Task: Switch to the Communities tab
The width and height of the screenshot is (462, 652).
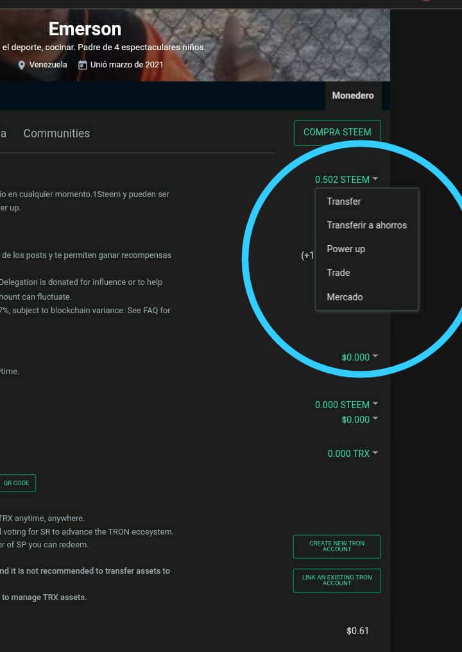Action: [x=56, y=133]
